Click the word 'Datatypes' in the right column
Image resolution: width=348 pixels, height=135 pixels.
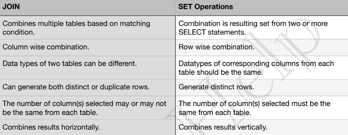pyautogui.click(x=194, y=64)
